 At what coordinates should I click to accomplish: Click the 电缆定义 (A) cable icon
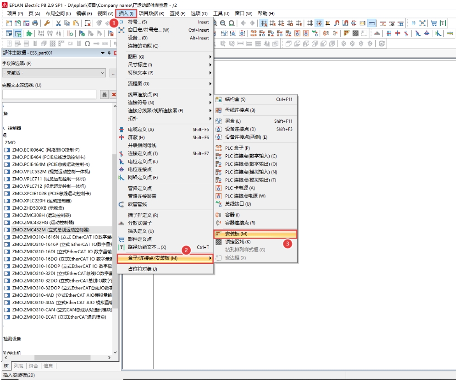[x=122, y=129]
